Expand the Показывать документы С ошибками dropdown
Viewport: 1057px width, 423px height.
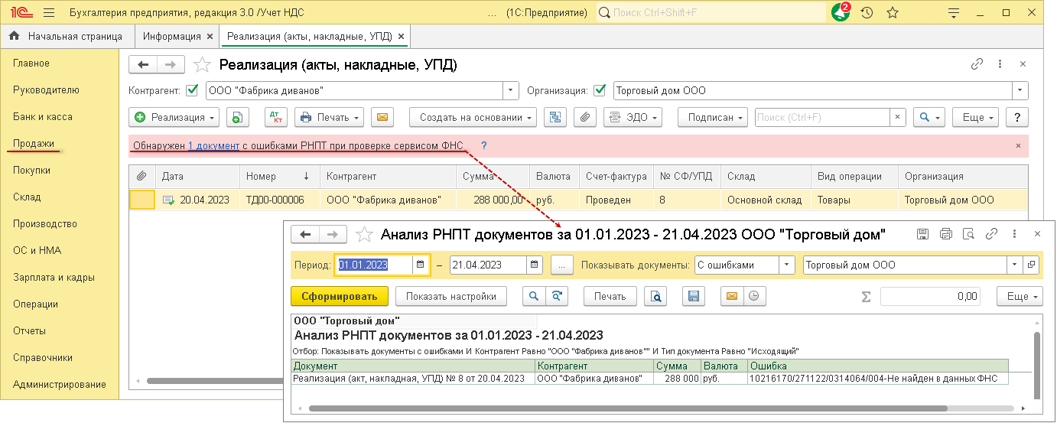coord(787,265)
